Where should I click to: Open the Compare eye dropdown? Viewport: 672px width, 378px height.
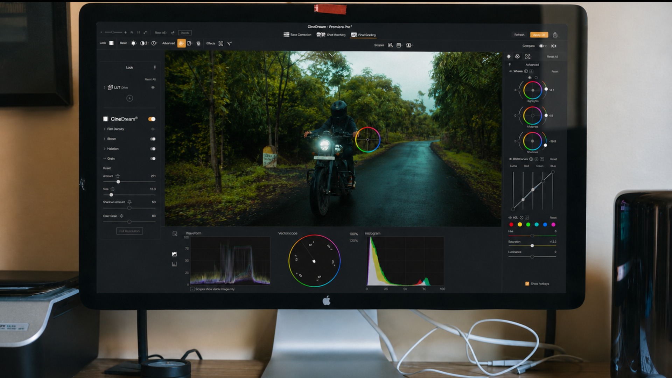(542, 46)
